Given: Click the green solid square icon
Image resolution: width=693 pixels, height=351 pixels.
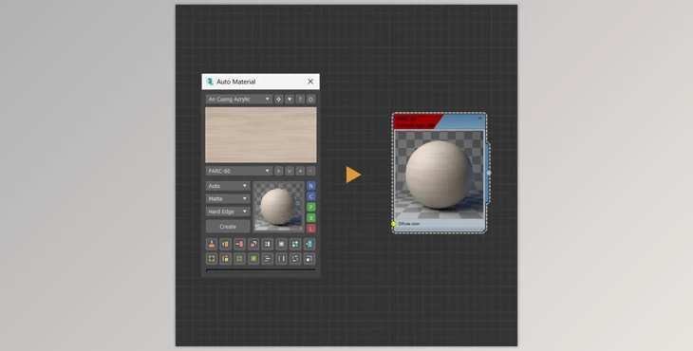Looking at the screenshot, I should pos(253,258).
